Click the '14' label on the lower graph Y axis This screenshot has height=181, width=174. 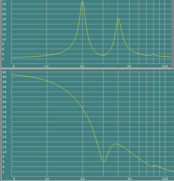click(4, 142)
